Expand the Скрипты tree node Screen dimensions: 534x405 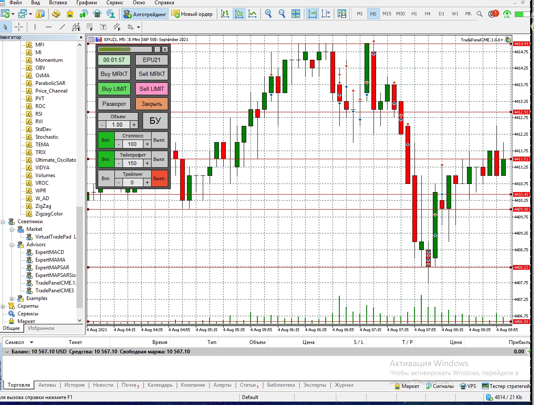click(3, 306)
